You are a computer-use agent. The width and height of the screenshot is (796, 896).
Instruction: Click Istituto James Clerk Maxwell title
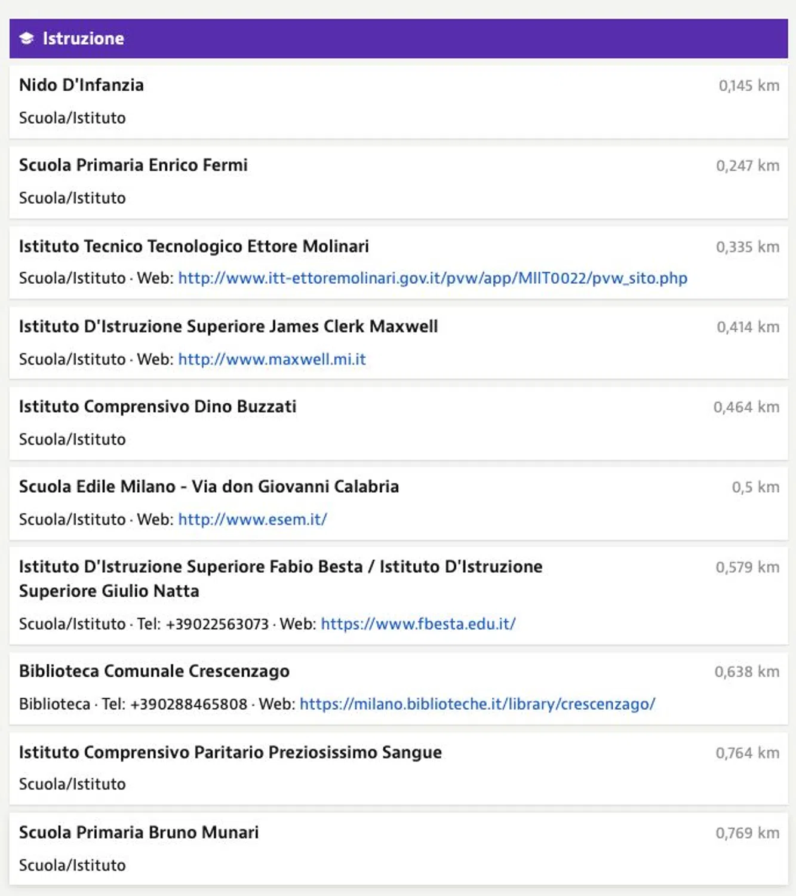tap(228, 326)
